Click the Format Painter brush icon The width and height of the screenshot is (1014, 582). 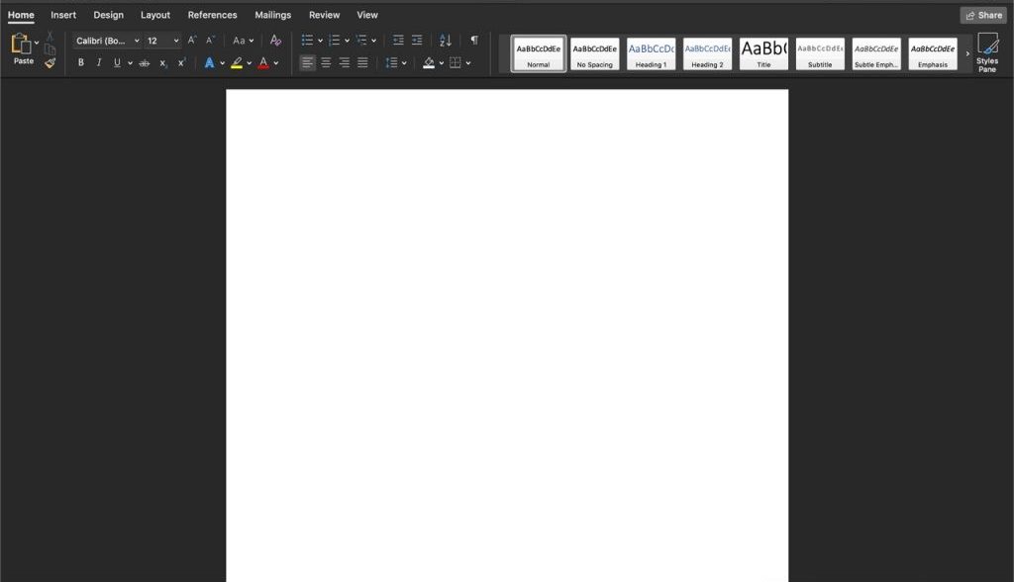point(50,63)
